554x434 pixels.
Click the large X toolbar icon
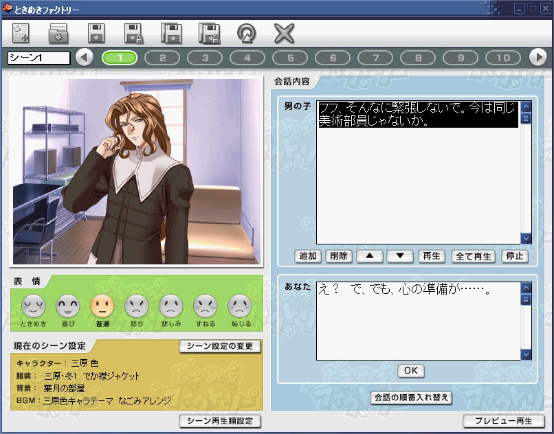click(284, 34)
